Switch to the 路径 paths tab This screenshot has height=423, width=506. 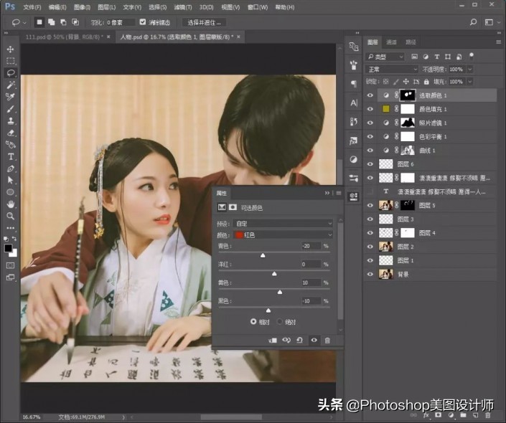coord(411,42)
